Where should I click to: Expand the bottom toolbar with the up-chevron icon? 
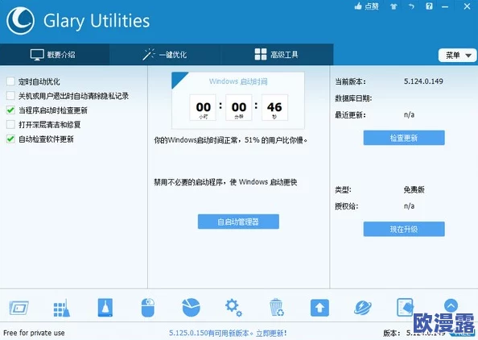(x=451, y=305)
